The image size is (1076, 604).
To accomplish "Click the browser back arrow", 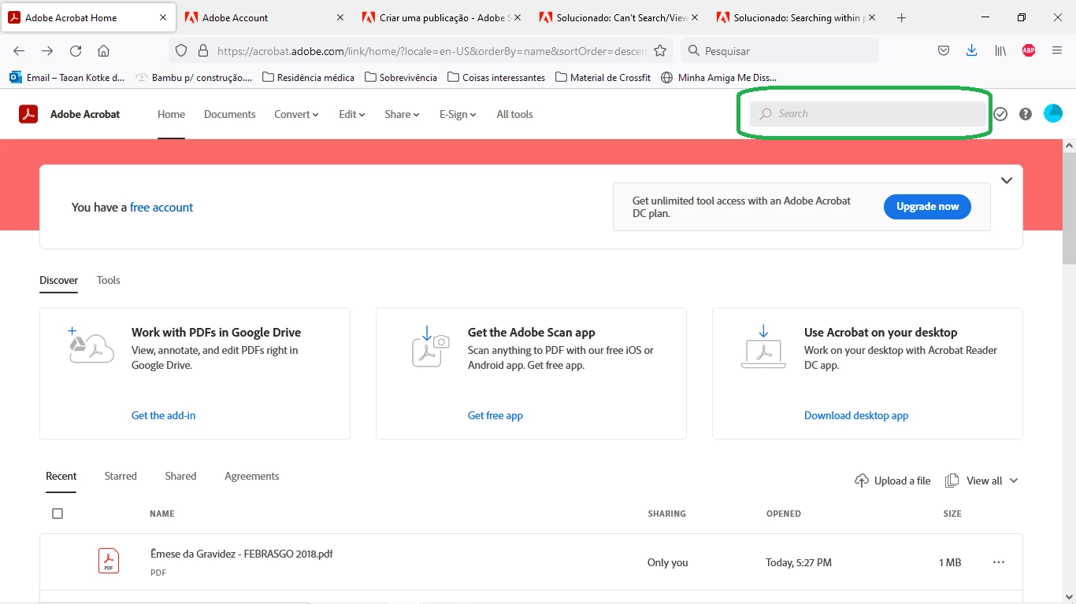I will click(19, 50).
